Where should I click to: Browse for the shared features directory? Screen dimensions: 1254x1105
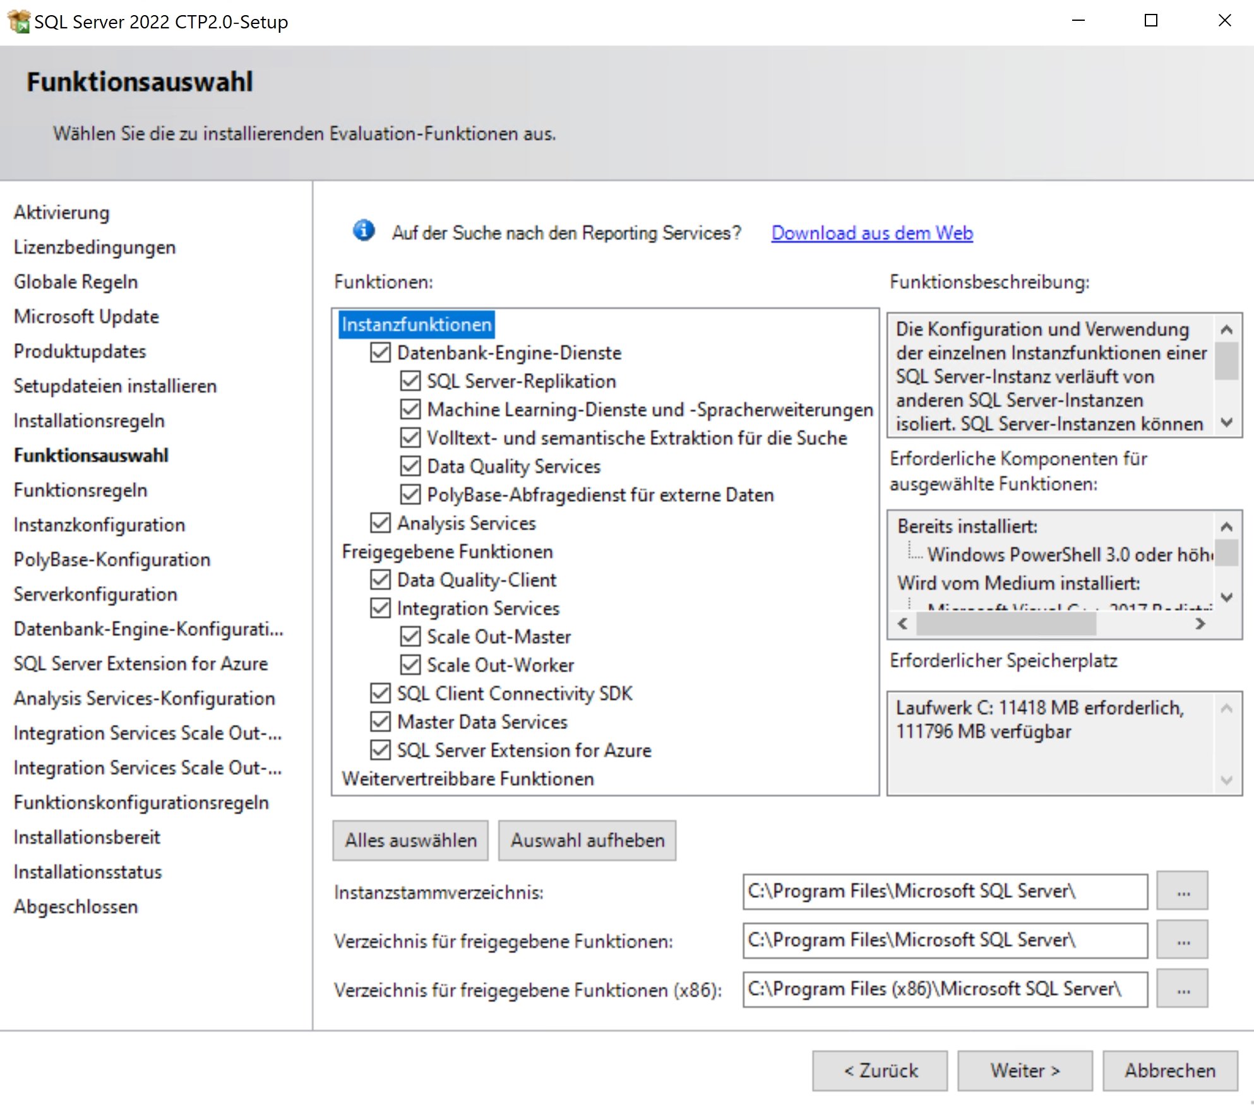click(x=1181, y=940)
